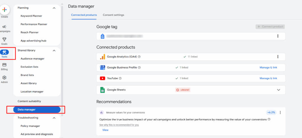The height and width of the screenshot is (138, 302).
Task: Select the Tools wrench icon
Action: coord(4,52)
